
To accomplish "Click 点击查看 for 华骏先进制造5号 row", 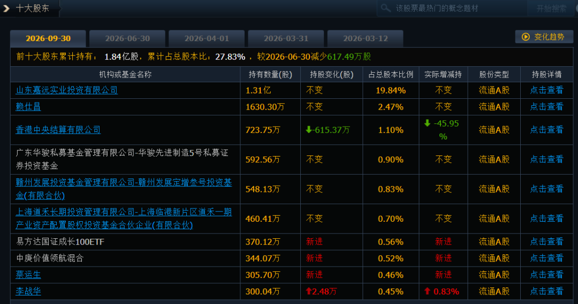I will coord(546,159).
